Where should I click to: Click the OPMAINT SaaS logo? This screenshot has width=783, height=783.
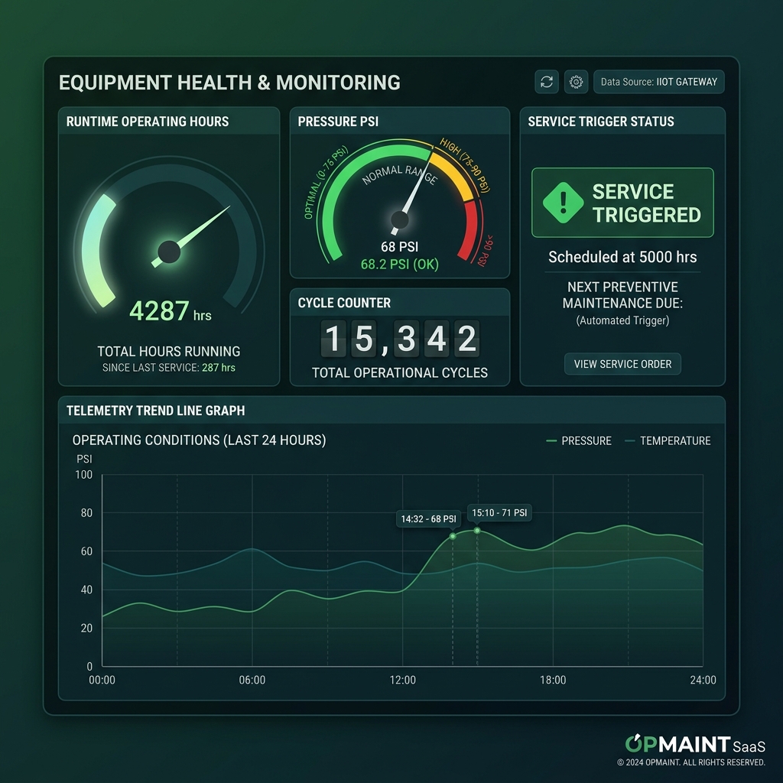pyautogui.click(x=695, y=745)
